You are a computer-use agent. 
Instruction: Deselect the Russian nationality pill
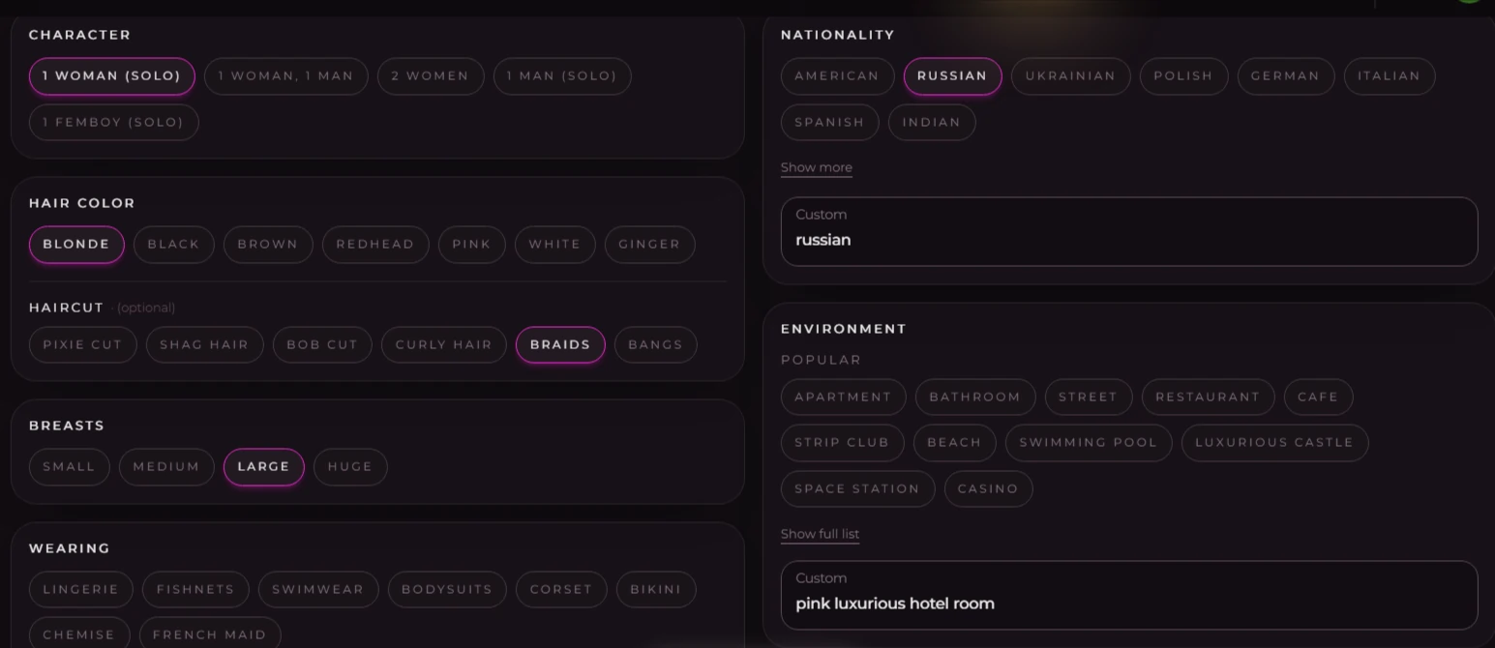(x=952, y=75)
